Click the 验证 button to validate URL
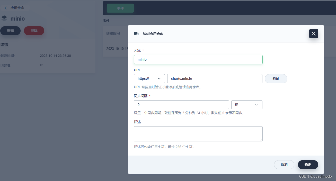The width and height of the screenshot is (336, 181). pos(276,79)
